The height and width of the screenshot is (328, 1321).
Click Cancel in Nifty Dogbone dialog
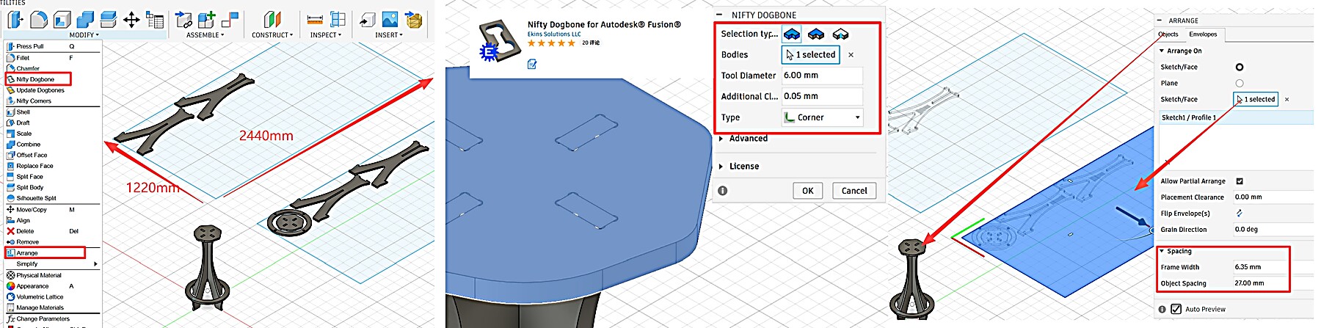click(854, 191)
